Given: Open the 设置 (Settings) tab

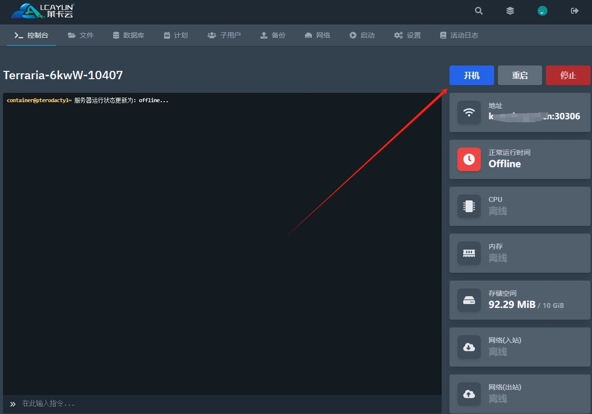Looking at the screenshot, I should click(x=407, y=35).
